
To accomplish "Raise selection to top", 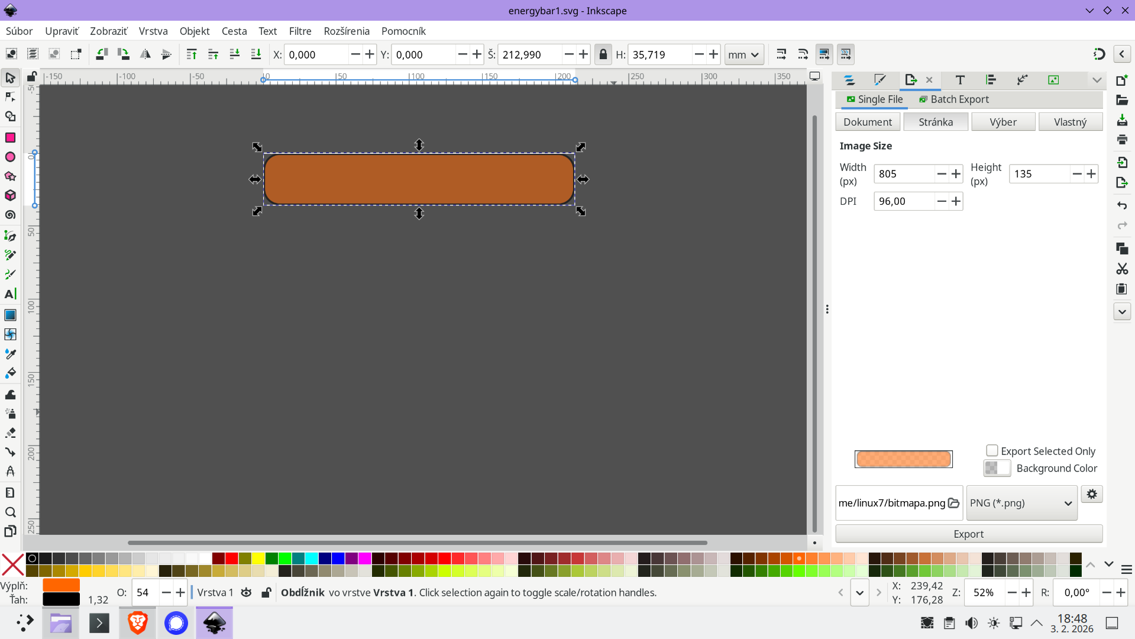I will [x=191, y=54].
